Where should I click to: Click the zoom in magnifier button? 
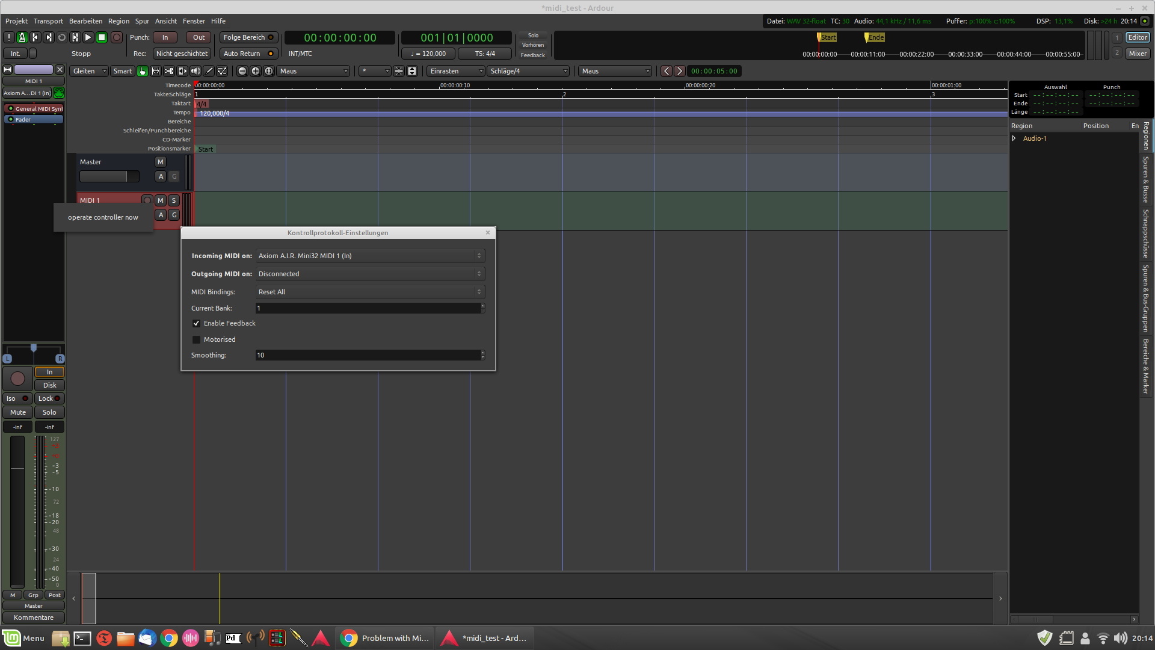point(256,71)
